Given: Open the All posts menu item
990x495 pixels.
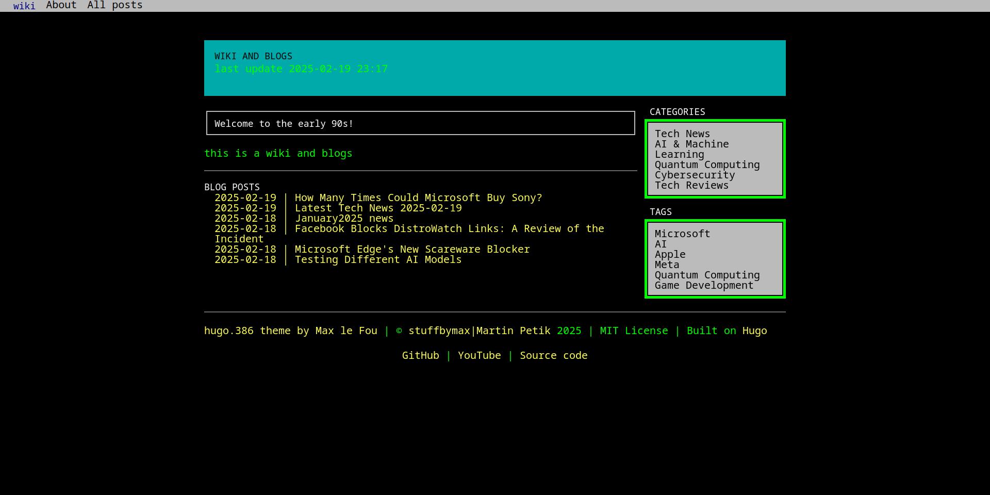Looking at the screenshot, I should [114, 5].
